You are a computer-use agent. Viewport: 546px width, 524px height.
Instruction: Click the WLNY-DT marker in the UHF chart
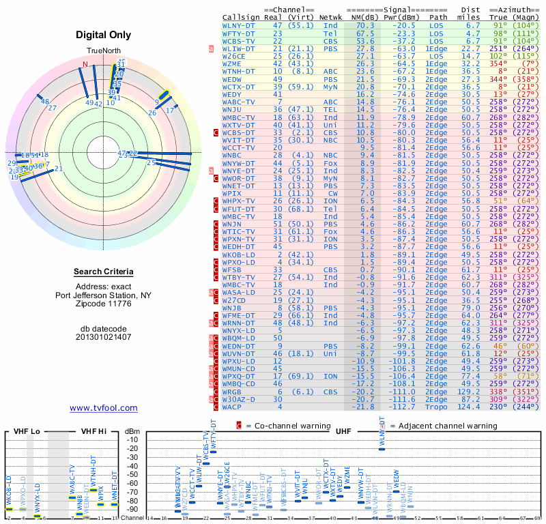point(382,449)
